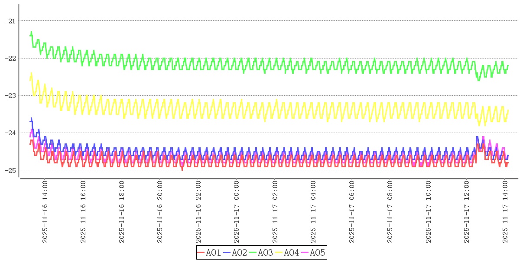Click the 2025-11-17 06:00 time tick label
The width and height of the screenshot is (523, 260).
click(352, 212)
